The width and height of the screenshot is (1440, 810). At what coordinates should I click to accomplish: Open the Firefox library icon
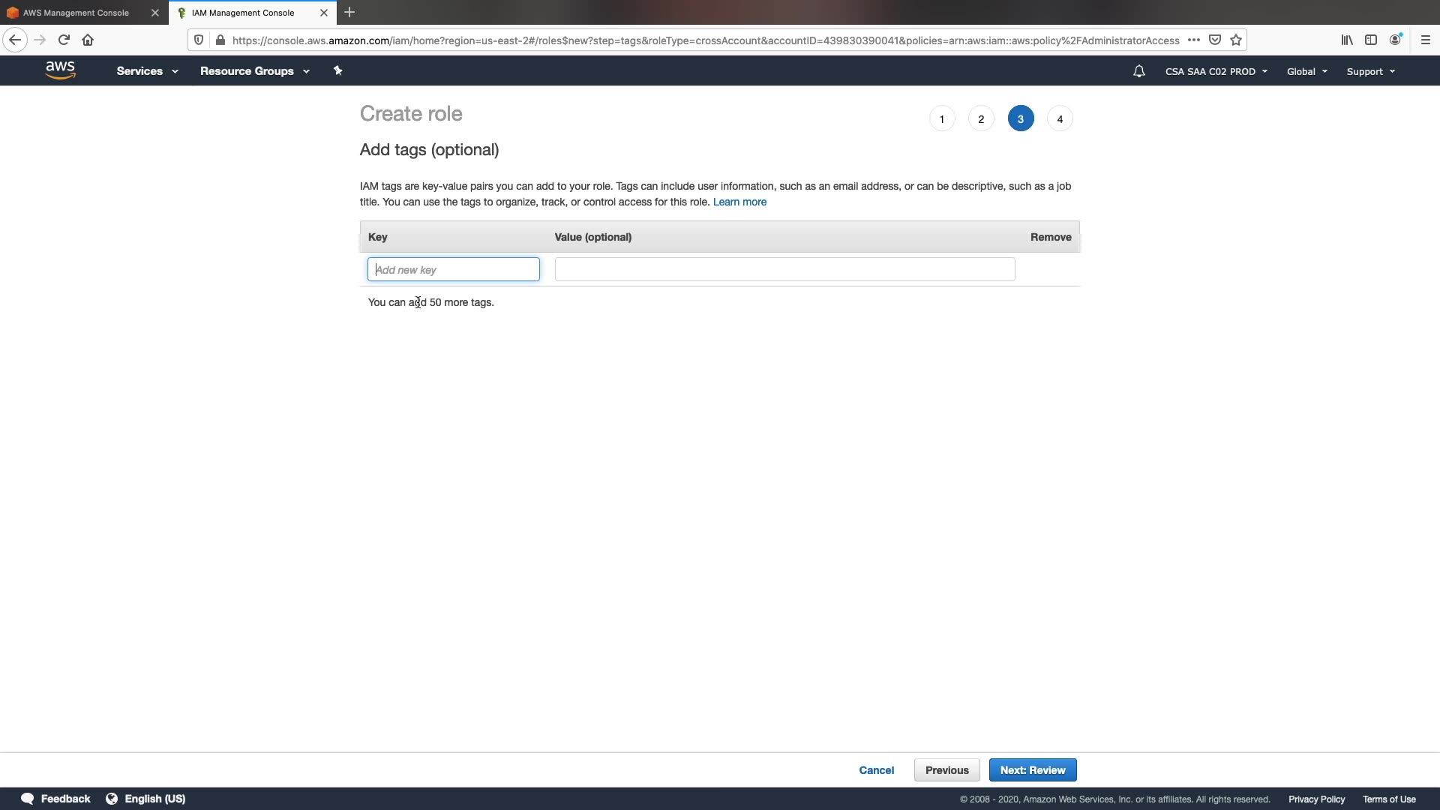(1347, 40)
